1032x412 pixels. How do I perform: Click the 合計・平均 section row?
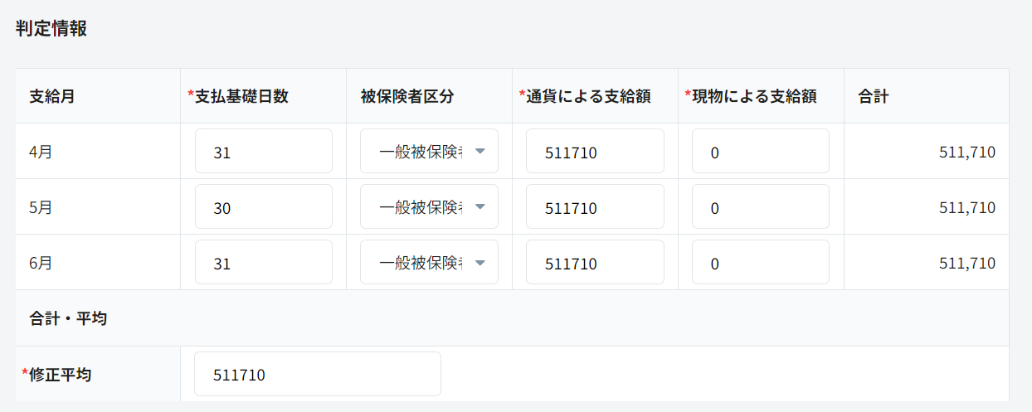point(68,318)
